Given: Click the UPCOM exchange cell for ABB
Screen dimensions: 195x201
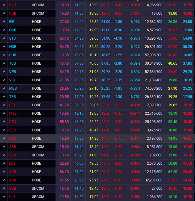Looking at the screenshot, I should tap(38, 147).
